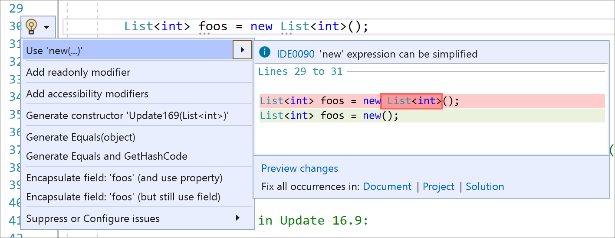This screenshot has width=615, height=238.
Task: Click the "'new' expression can be simplified" message
Action: pyautogui.click(x=398, y=54)
